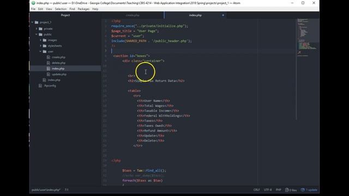Click the require_once code line

coord(149,26)
